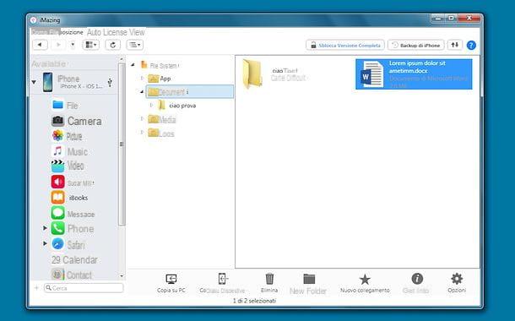Expand the ciao prova arrow

(151, 105)
